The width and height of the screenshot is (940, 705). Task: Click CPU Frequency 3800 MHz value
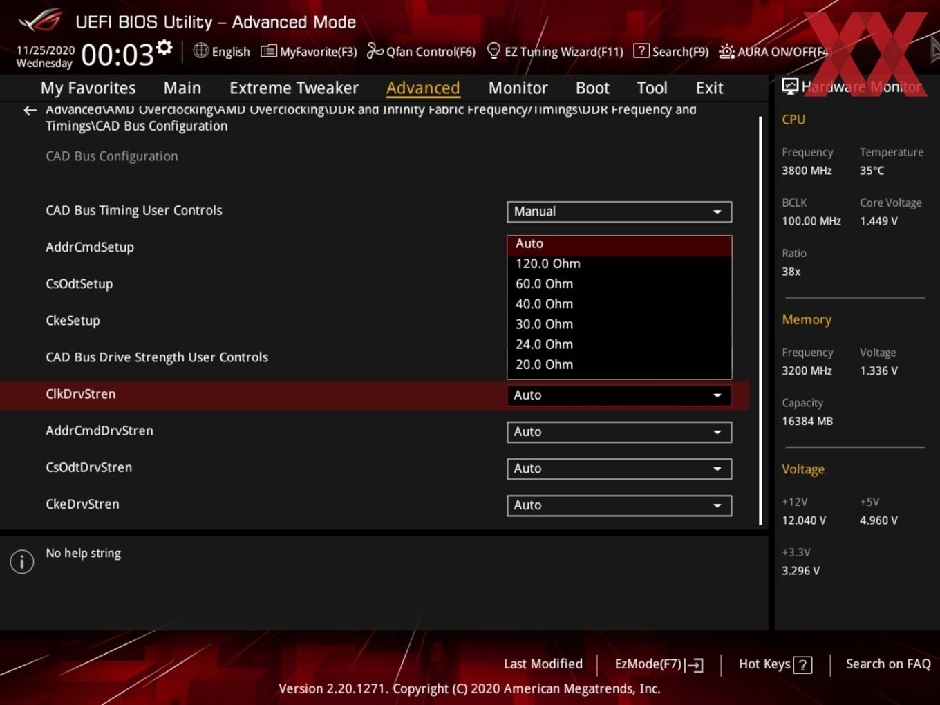[807, 171]
